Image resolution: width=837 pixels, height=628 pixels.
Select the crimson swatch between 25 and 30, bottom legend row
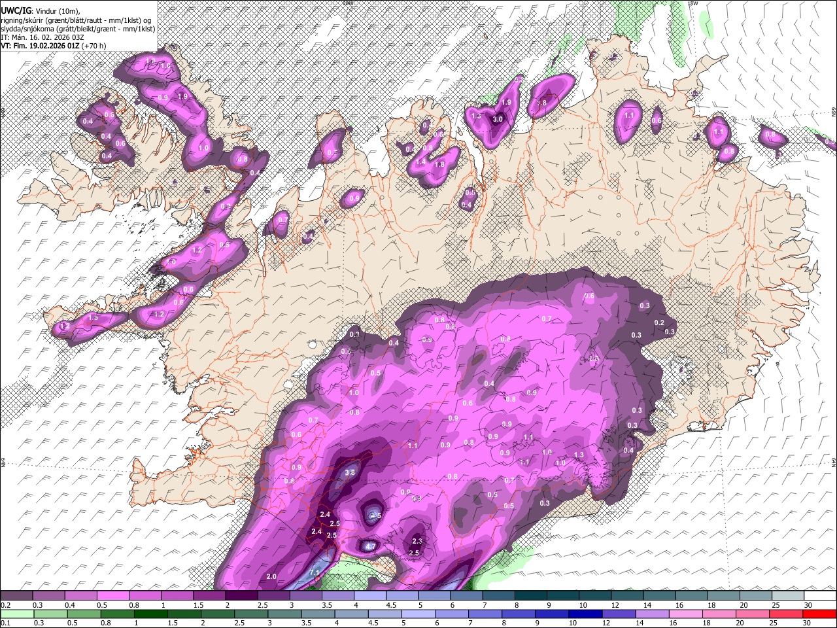[x=787, y=614]
